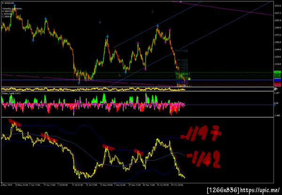Open the GOLD,H4 chart symbol dropdown arrow
The height and width of the screenshot is (195, 282).
pyautogui.click(x=3, y=3)
